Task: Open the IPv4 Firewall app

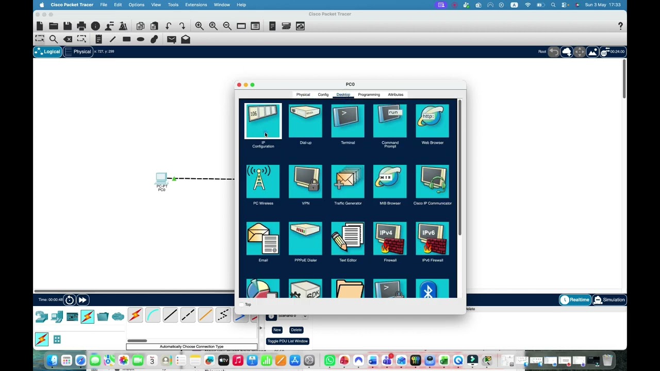Action: (390, 239)
